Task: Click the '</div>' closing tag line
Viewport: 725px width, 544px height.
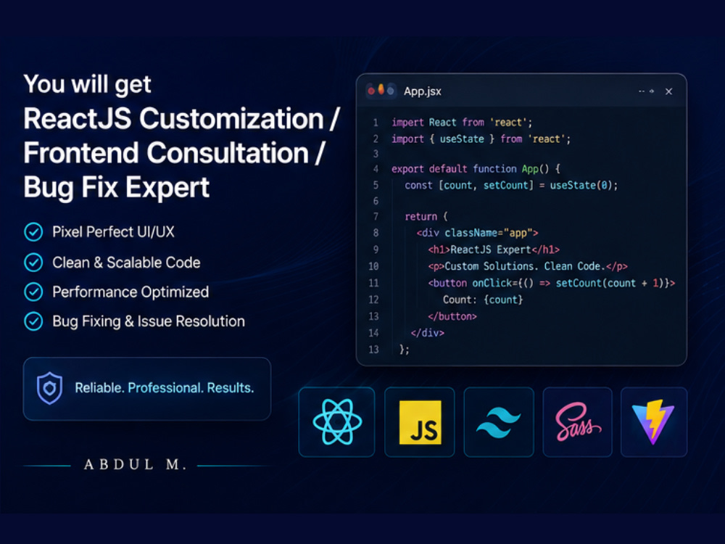Action: tap(427, 333)
